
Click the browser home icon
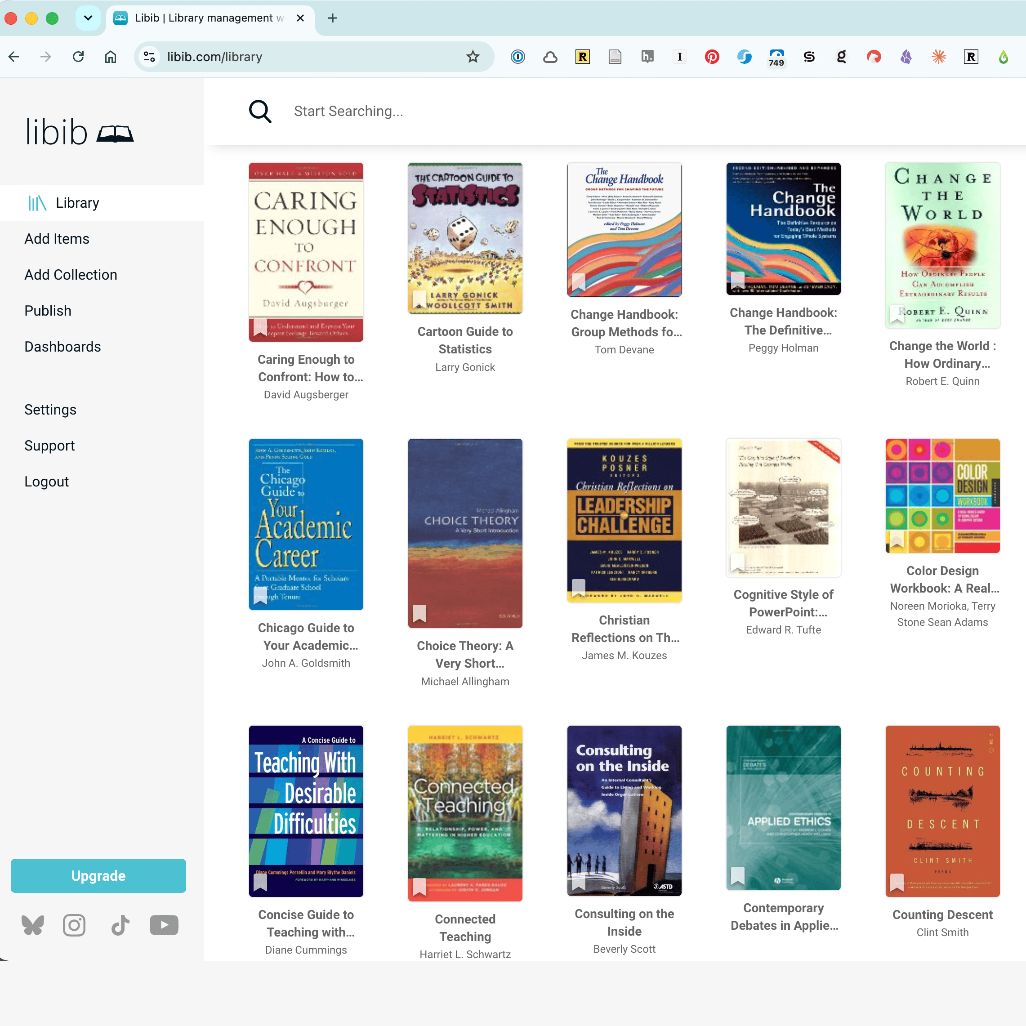coord(111,57)
